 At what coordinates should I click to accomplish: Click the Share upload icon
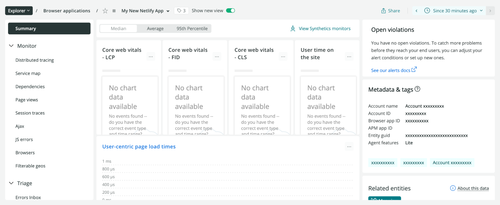pyautogui.click(x=383, y=11)
